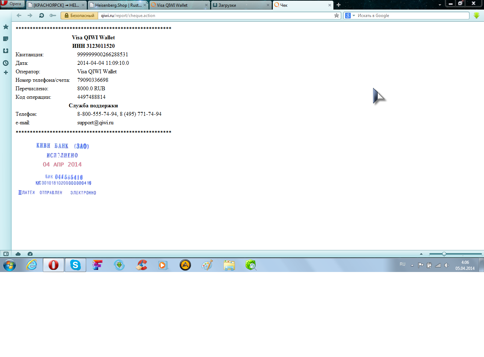Toggle the panel sidebar button
Viewport: 484px width, 357px height.
point(6,254)
